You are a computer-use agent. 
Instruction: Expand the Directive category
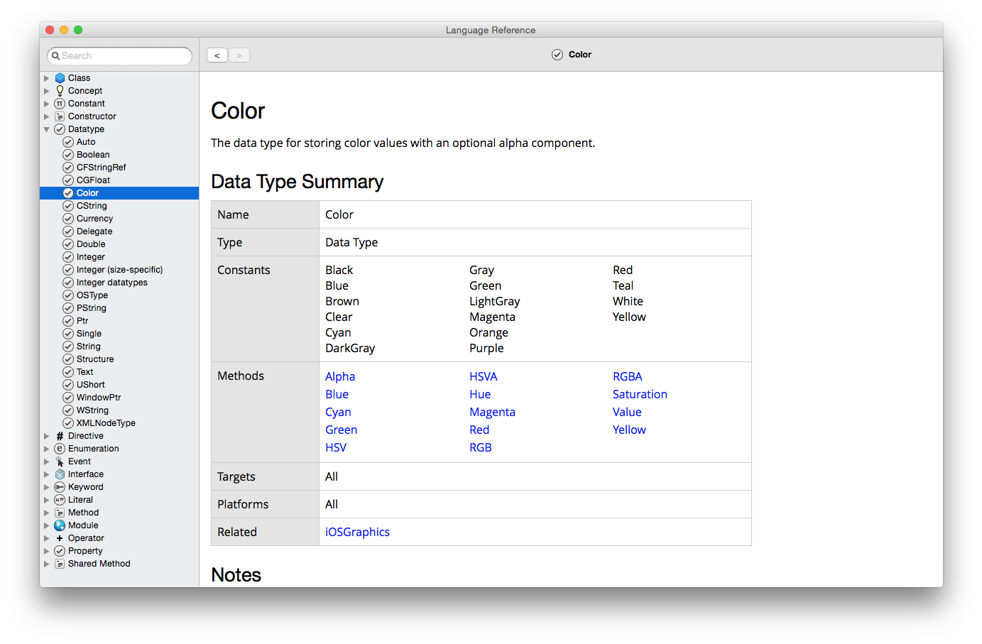(x=47, y=436)
